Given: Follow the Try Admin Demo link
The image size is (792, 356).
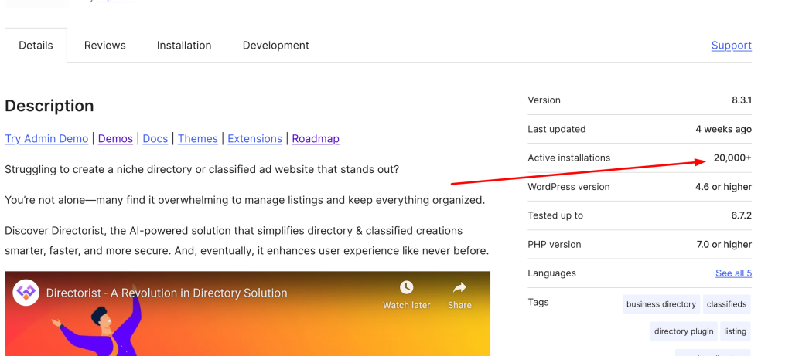Looking at the screenshot, I should [x=46, y=139].
